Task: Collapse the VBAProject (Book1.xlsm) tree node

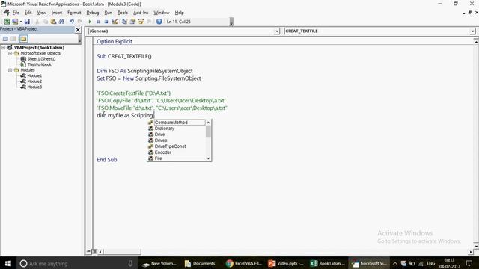Action: pos(3,48)
